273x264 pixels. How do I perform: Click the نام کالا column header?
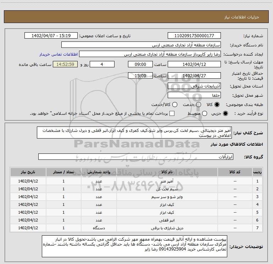(167, 172)
